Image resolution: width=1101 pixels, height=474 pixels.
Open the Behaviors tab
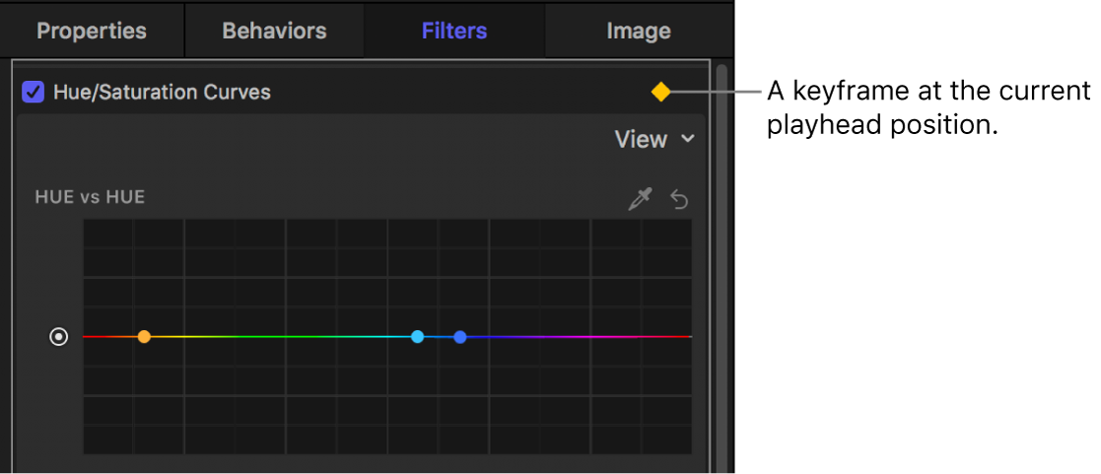(275, 31)
